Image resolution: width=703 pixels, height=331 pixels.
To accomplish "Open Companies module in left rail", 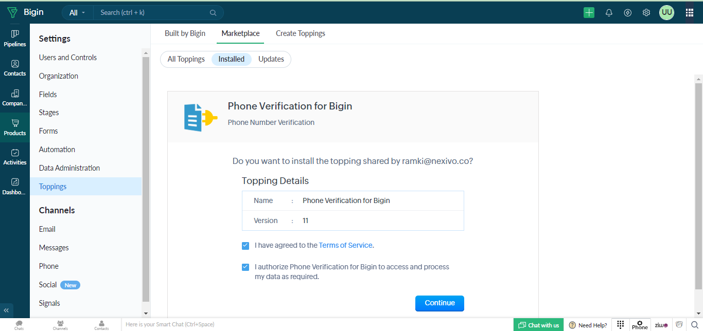I will tap(15, 98).
